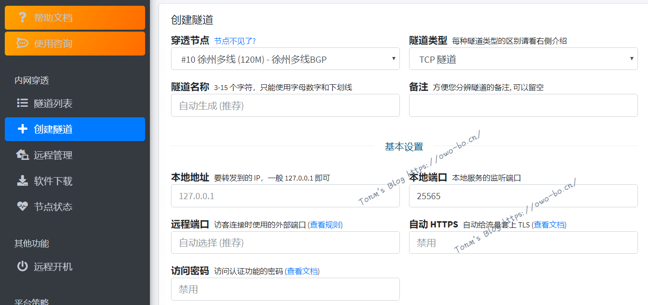Expand the 隧道类型 TCP tunnel dropdown
Viewport: 648px width, 305px height.
tap(523, 59)
